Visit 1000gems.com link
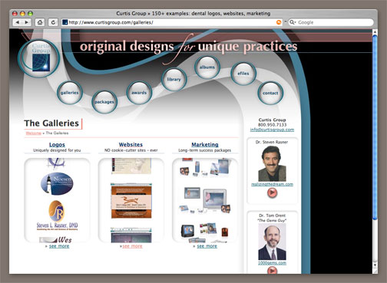Image resolution: width=387 pixels, height=283 pixels. coord(272,263)
